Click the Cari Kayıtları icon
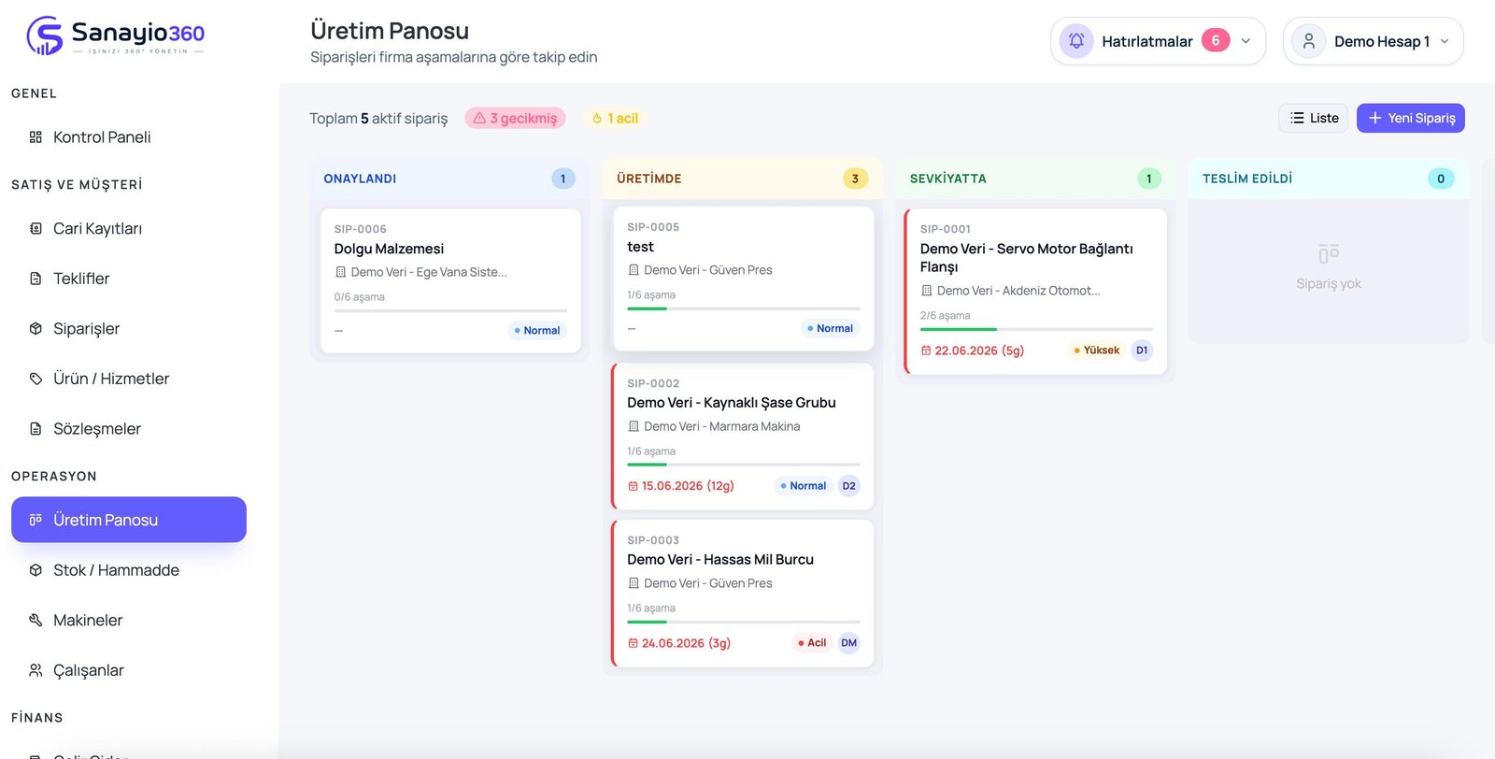The width and height of the screenshot is (1495, 759). 36,228
